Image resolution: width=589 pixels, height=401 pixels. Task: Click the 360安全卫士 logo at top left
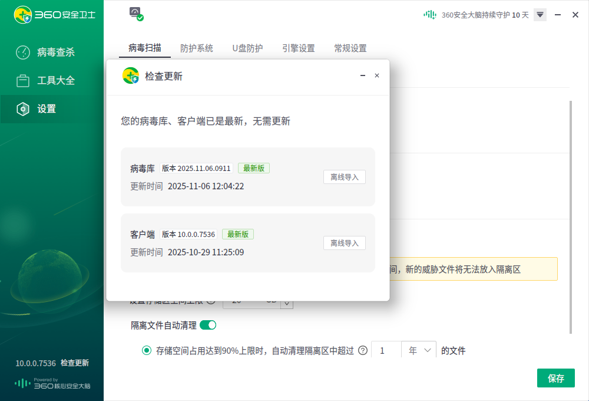click(54, 15)
